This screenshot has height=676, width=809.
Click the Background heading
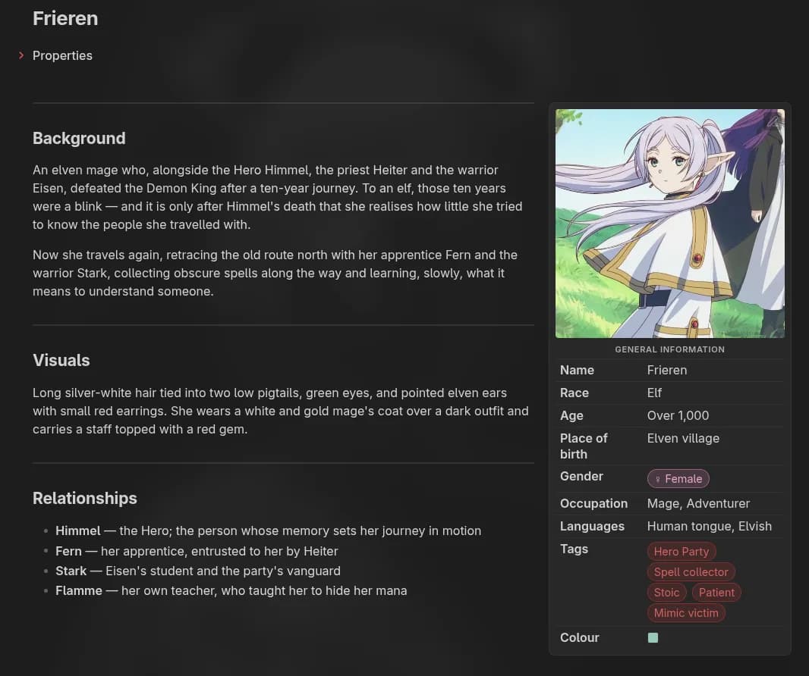pyautogui.click(x=79, y=138)
